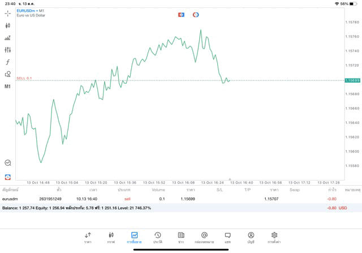Open the EURUSDm symbol selector

coord(27,11)
